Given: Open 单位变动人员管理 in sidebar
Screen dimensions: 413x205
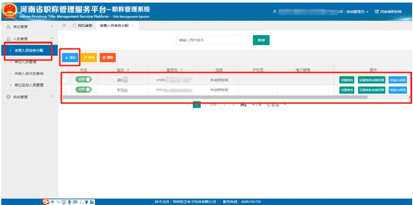Looking at the screenshot, I should point(29,85).
